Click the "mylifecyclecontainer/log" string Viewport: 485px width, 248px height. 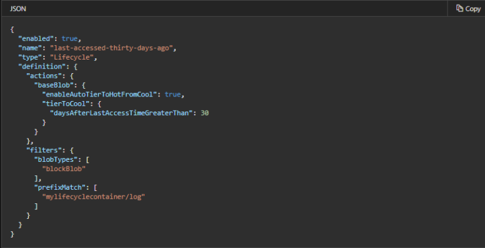pos(93,197)
